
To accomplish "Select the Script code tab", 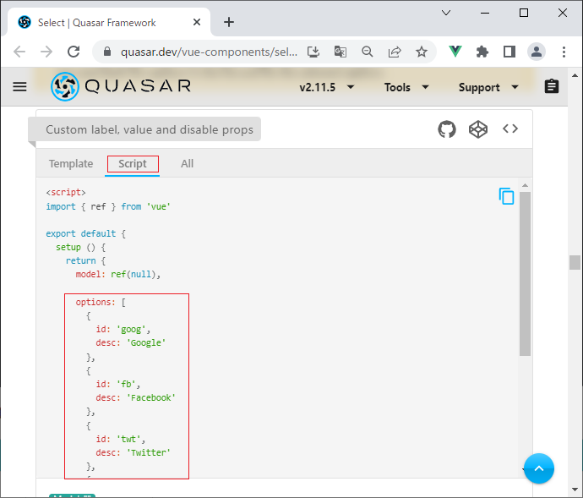I will point(133,164).
